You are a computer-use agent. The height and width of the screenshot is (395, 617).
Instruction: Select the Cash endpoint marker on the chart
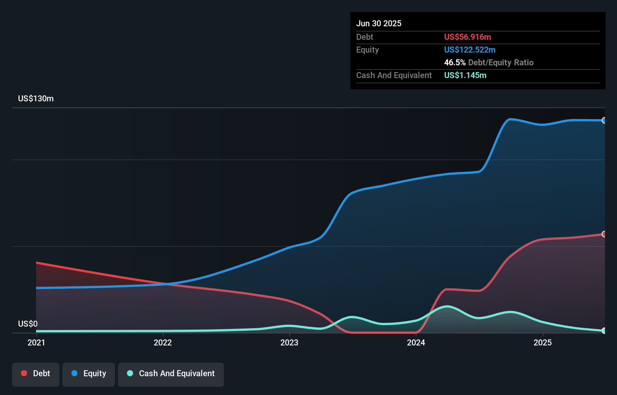[604, 331]
